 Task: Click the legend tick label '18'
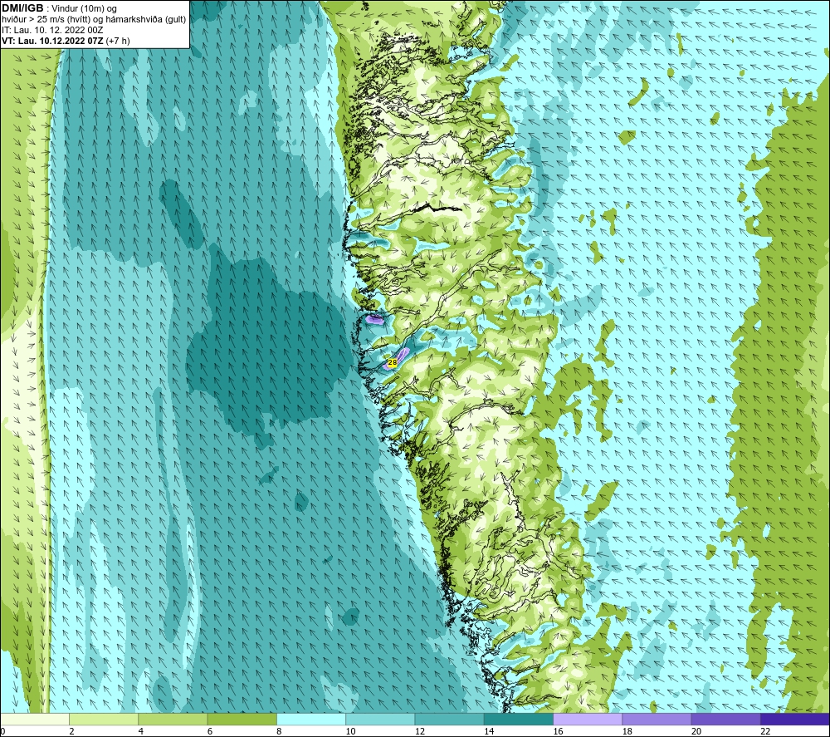point(627,731)
